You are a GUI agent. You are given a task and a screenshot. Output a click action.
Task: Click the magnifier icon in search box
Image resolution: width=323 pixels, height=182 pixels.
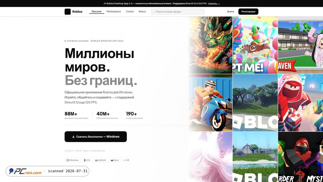pyautogui.click(x=154, y=12)
